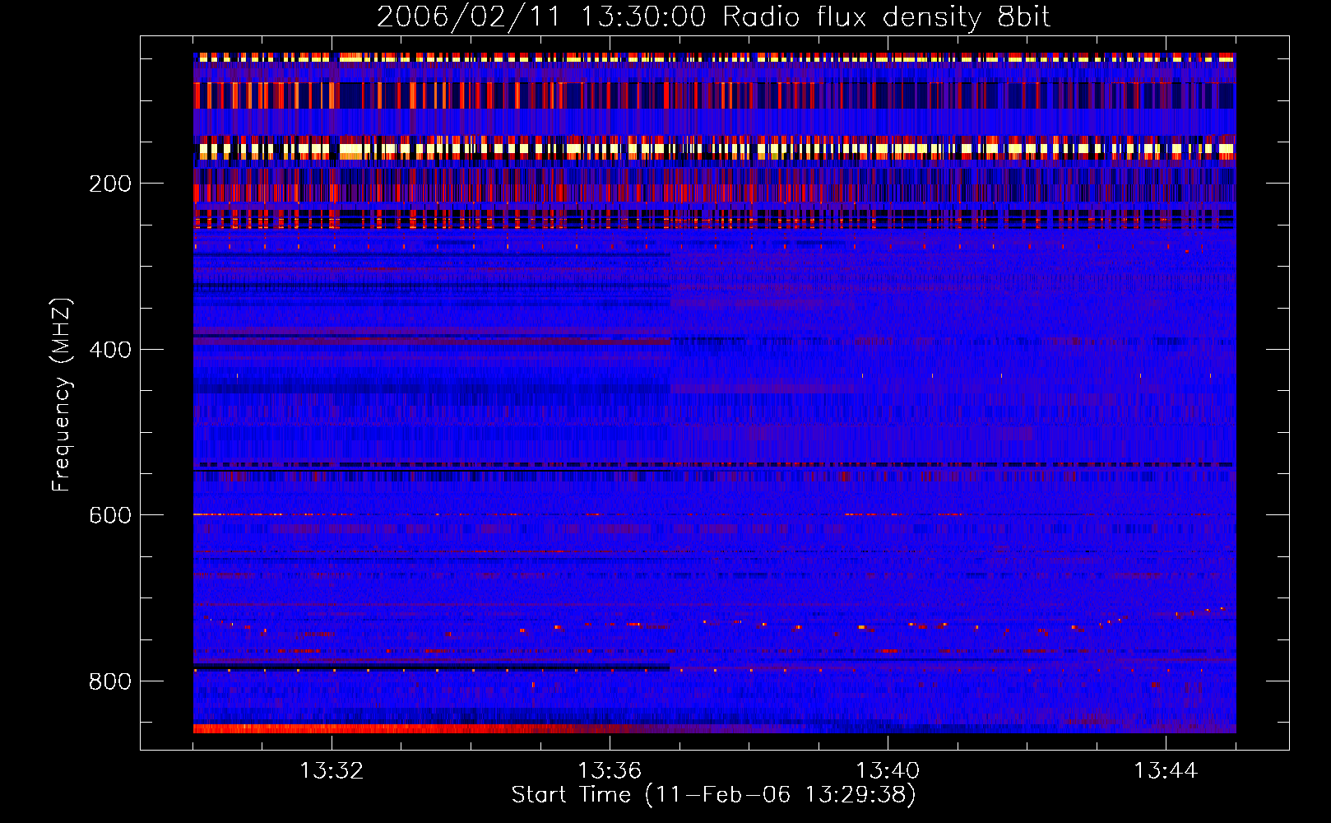
Task: Click the '400' frequency tick label
Action: coord(110,350)
